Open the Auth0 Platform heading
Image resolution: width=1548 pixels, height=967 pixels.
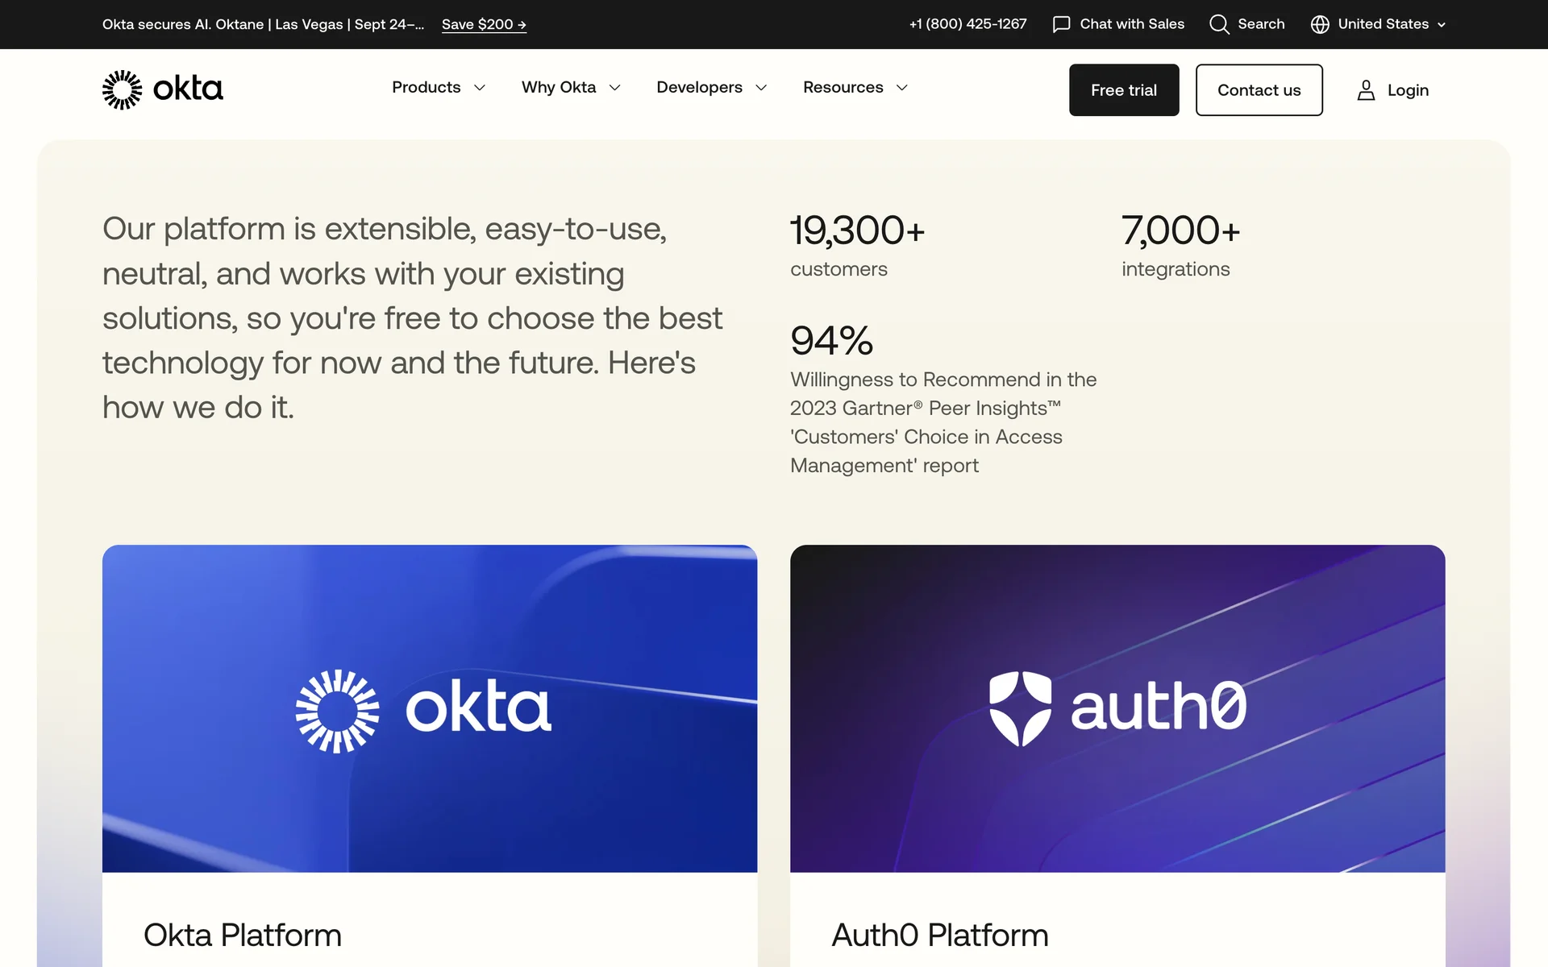[x=939, y=935]
